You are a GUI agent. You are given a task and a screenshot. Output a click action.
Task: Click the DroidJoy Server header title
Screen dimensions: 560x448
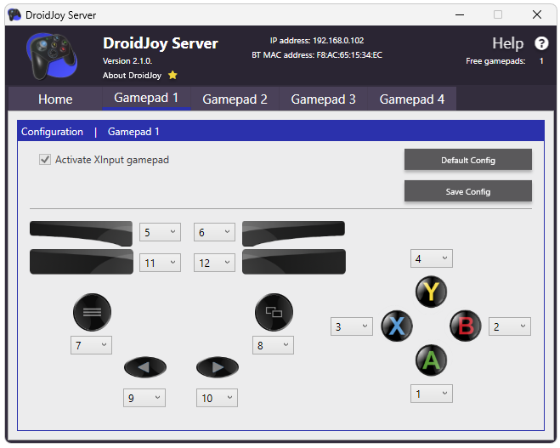pos(161,43)
